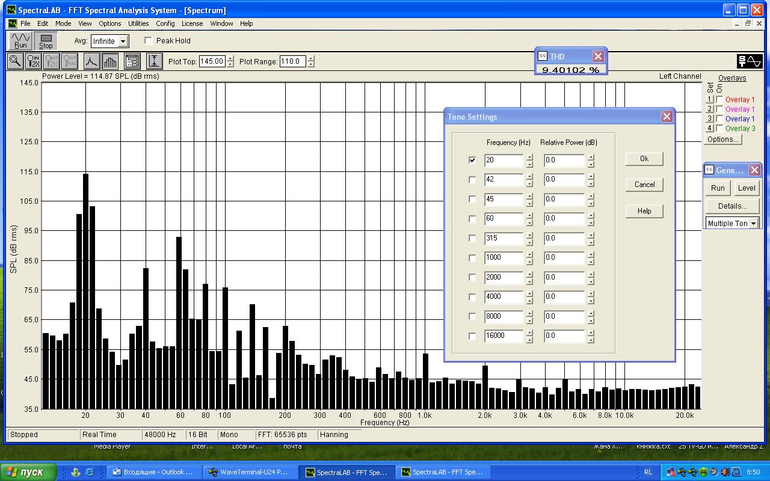Open the spectrum display settings icon

[x=132, y=61]
